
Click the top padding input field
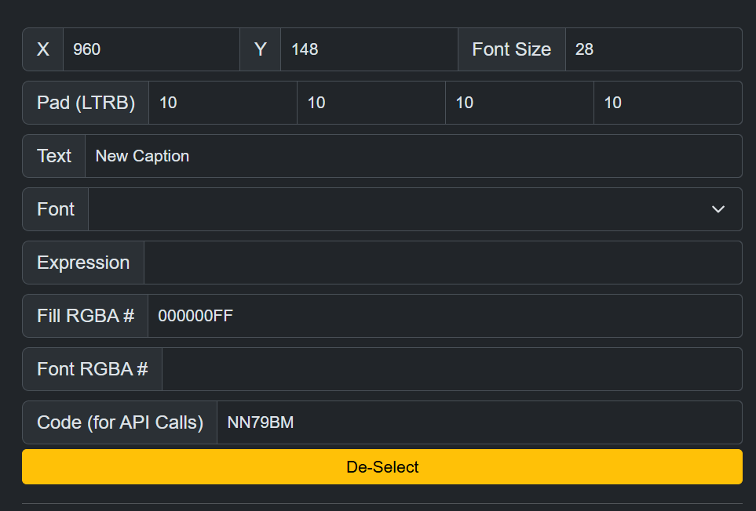pos(371,103)
